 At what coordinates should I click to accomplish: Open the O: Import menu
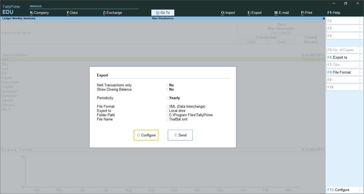(x=228, y=13)
